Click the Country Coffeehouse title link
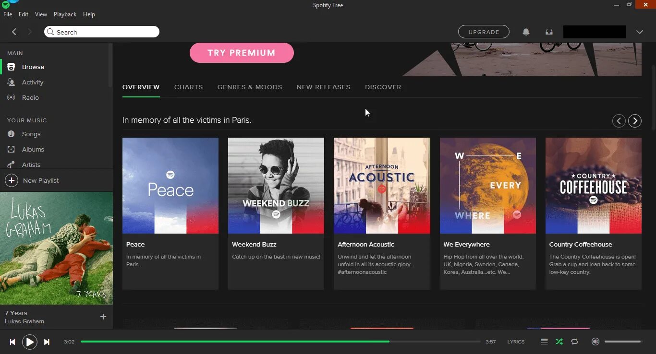Screen dimensions: 656x354 tap(581, 245)
